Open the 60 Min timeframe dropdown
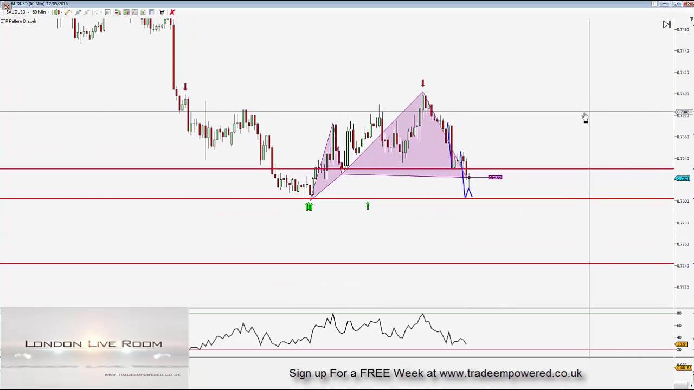 (41, 12)
